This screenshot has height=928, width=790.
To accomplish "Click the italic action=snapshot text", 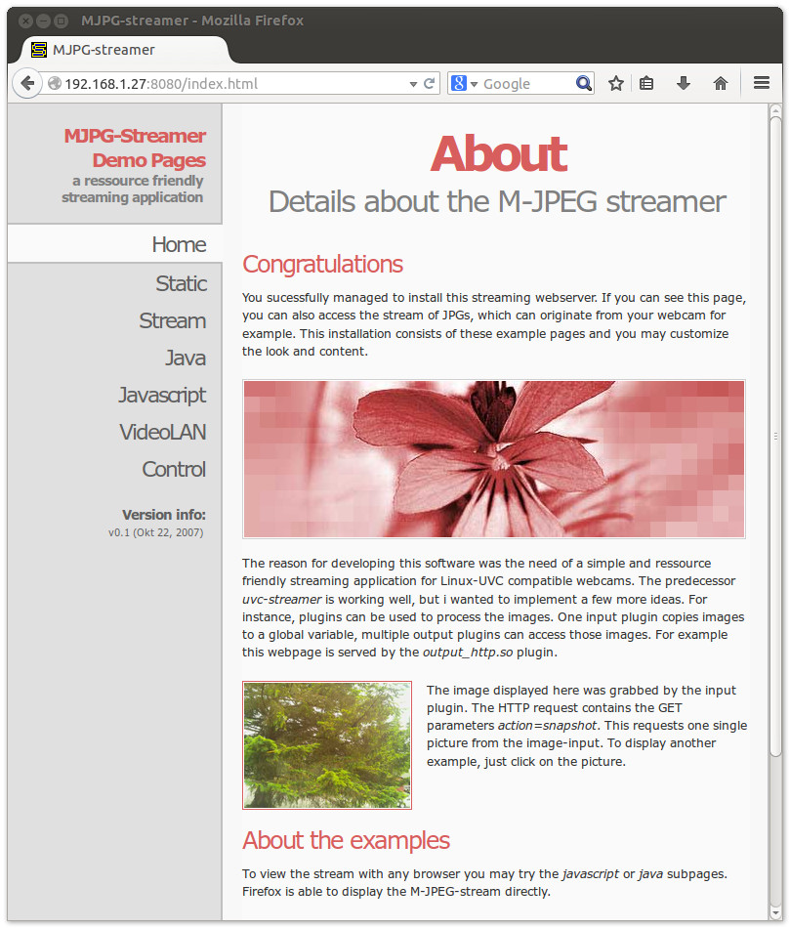I will pyautogui.click(x=548, y=726).
